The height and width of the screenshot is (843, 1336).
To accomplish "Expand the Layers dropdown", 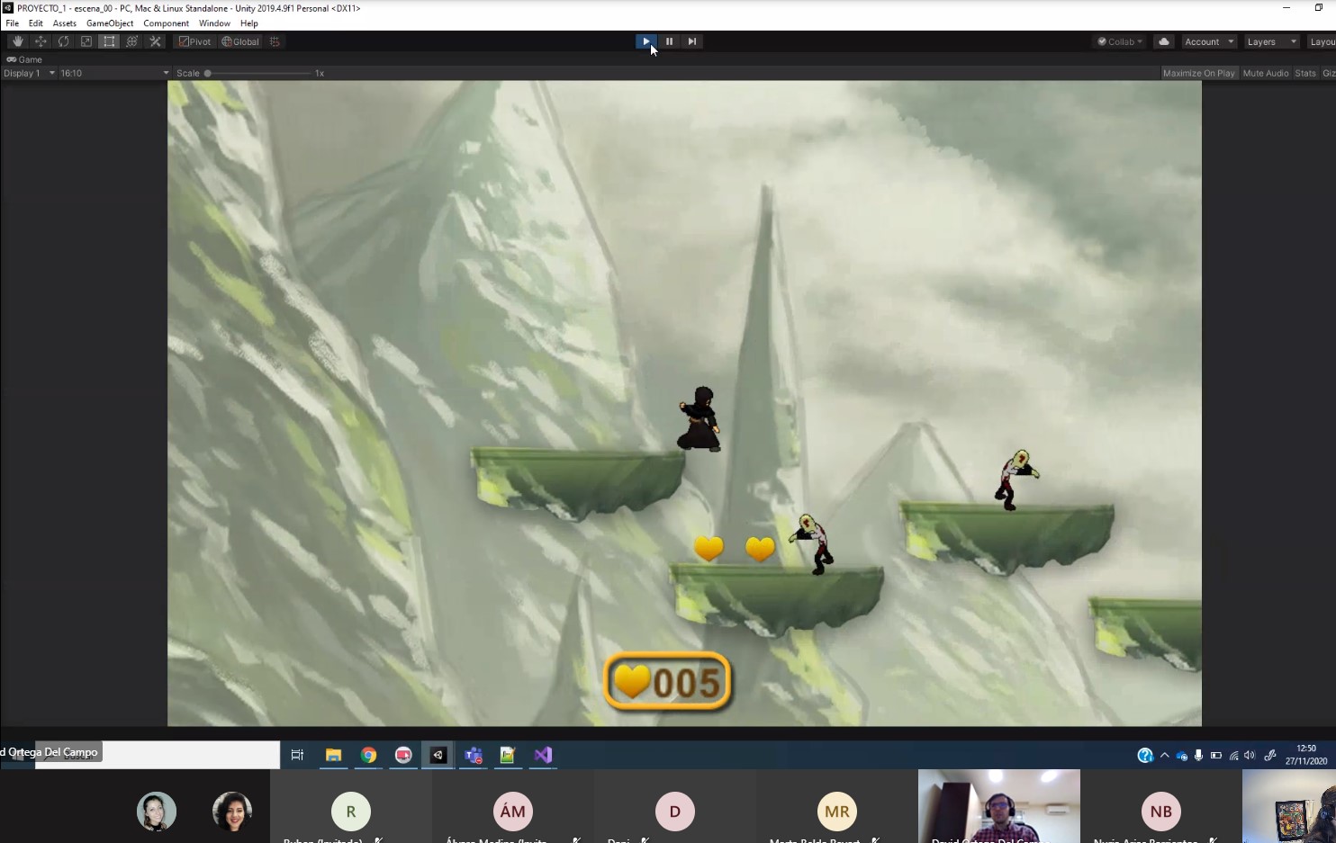I will coord(1271,41).
